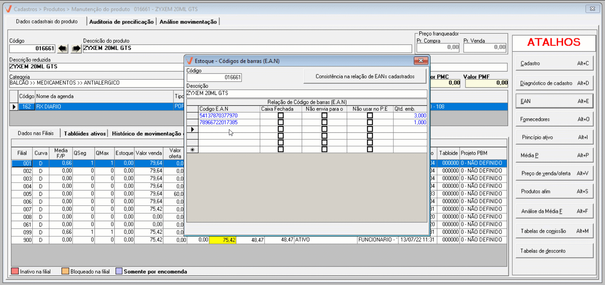Select the Tablóides ativos tab
Viewport: 605px width, 285px height.
pos(85,134)
